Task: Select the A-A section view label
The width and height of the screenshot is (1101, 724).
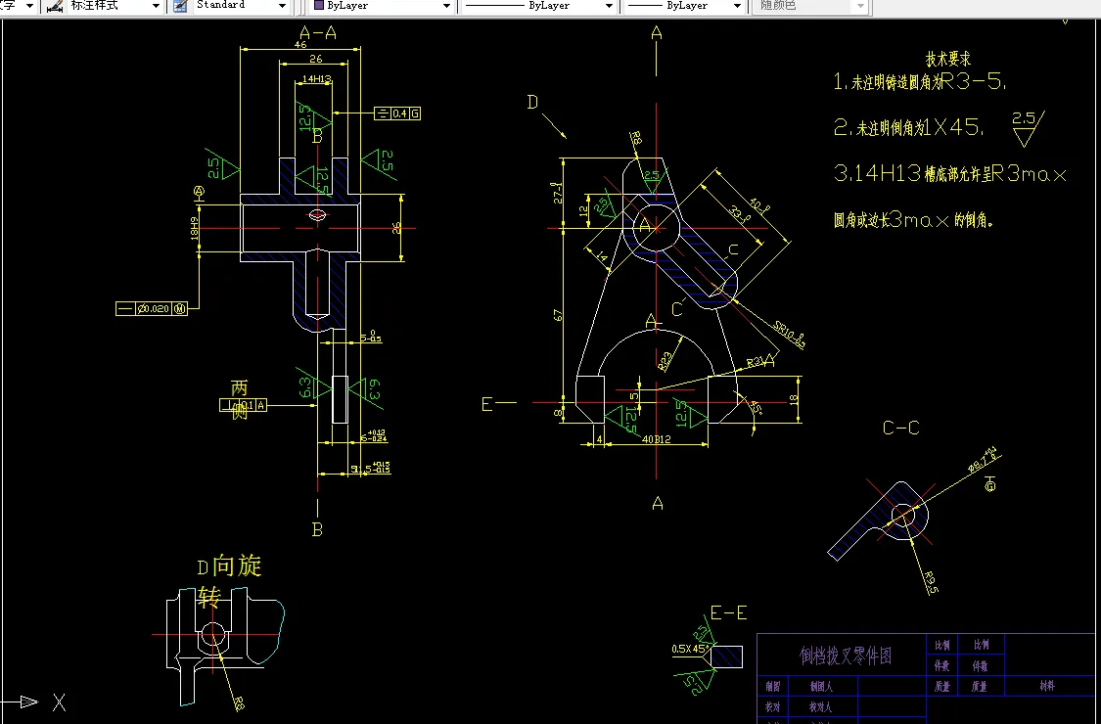Action: (x=317, y=33)
